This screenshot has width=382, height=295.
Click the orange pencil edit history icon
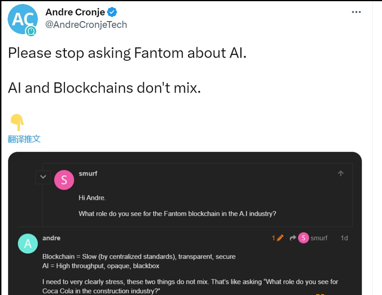[280, 238]
